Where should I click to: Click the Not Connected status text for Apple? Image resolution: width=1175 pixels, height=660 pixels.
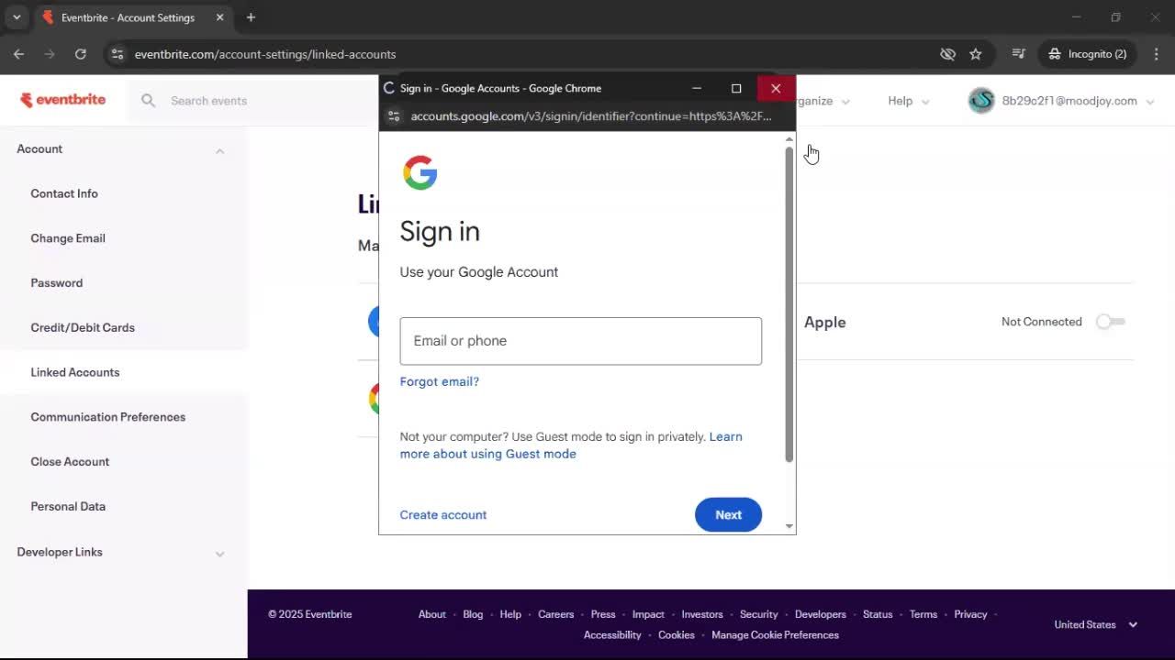1042,322
